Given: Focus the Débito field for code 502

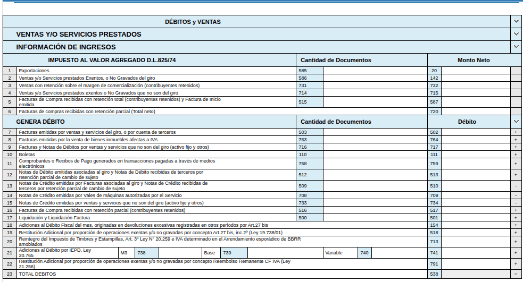Looking at the screenshot, I should click(476, 132).
